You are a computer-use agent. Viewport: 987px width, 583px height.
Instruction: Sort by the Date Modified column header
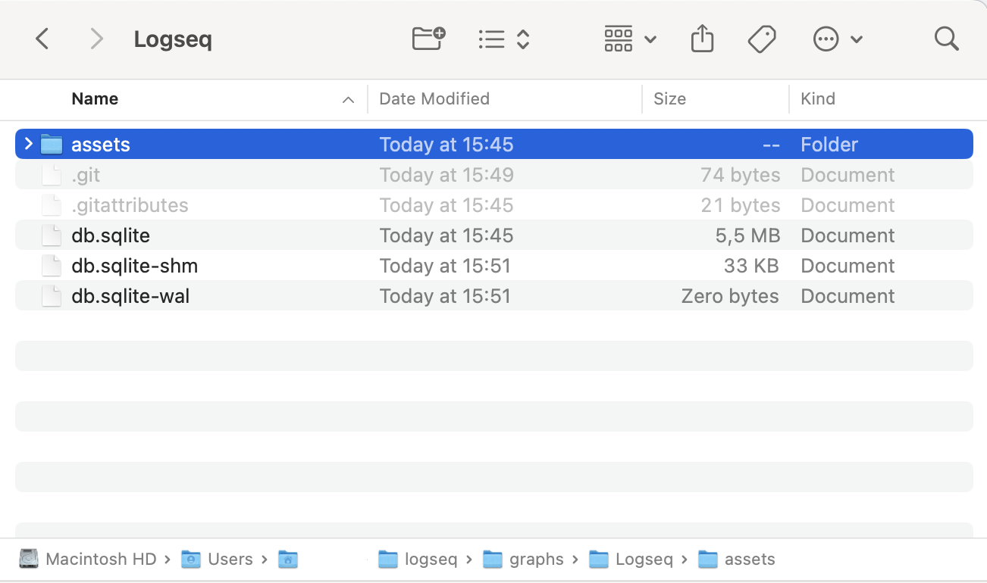click(434, 99)
